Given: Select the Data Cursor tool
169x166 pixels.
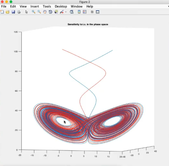Looking at the screenshot, I should [x=56, y=12].
